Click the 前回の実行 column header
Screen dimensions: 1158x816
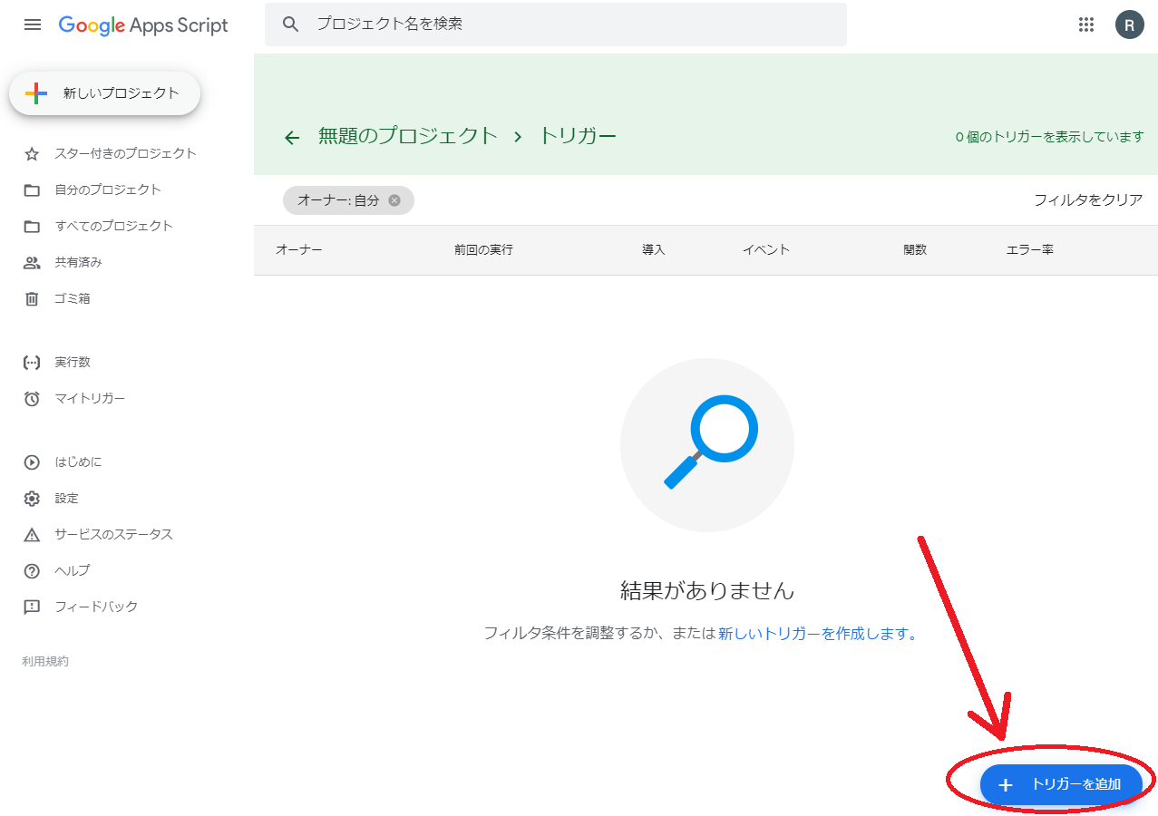click(483, 249)
